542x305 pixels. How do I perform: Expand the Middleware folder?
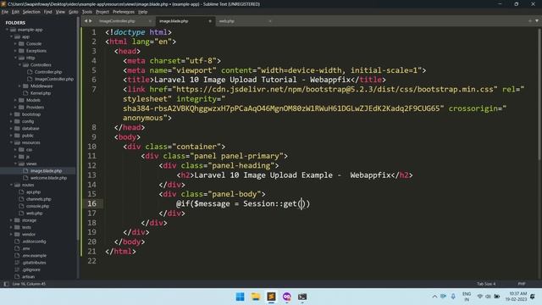(x=19, y=86)
